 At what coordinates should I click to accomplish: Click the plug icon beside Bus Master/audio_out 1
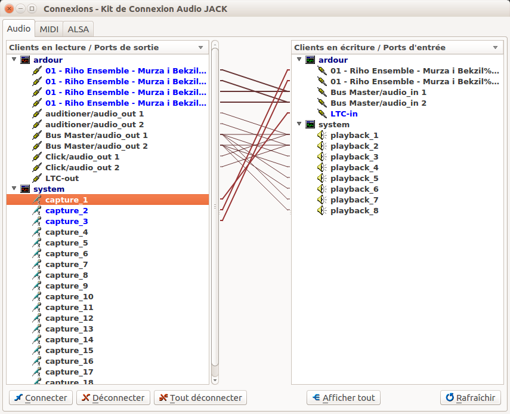point(37,135)
